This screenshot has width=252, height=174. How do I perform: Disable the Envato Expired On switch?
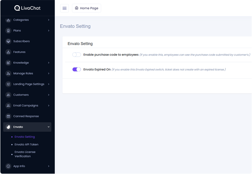[x=76, y=70]
